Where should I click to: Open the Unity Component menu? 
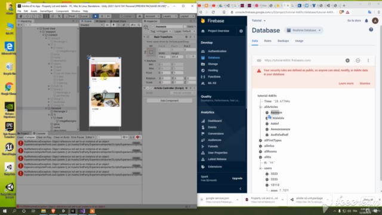[x=62, y=11]
